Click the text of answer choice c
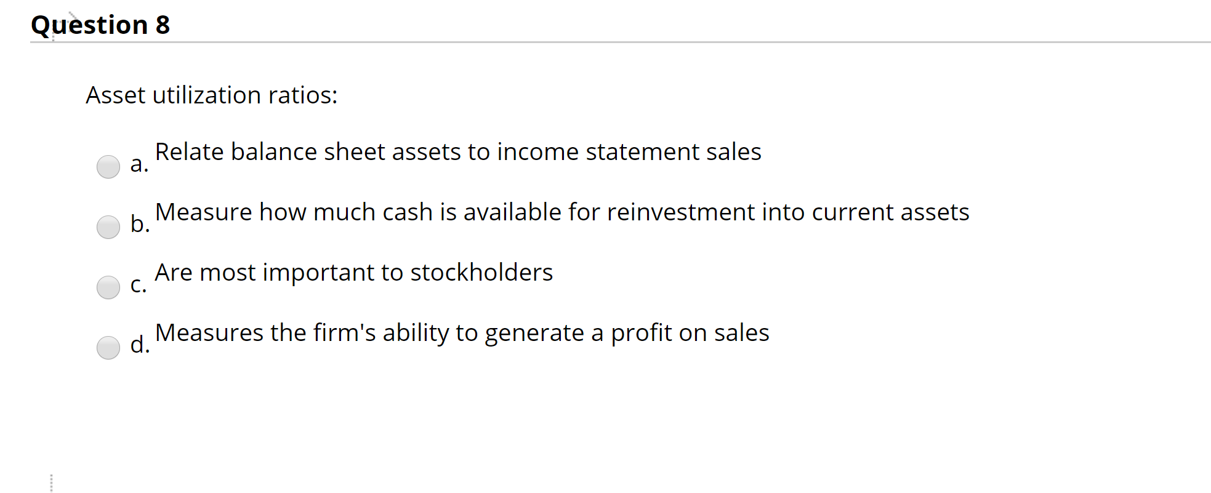 pyautogui.click(x=354, y=272)
